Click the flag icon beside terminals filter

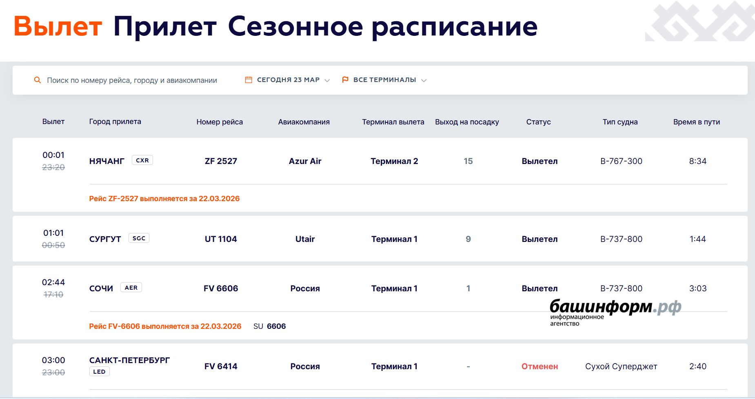345,80
